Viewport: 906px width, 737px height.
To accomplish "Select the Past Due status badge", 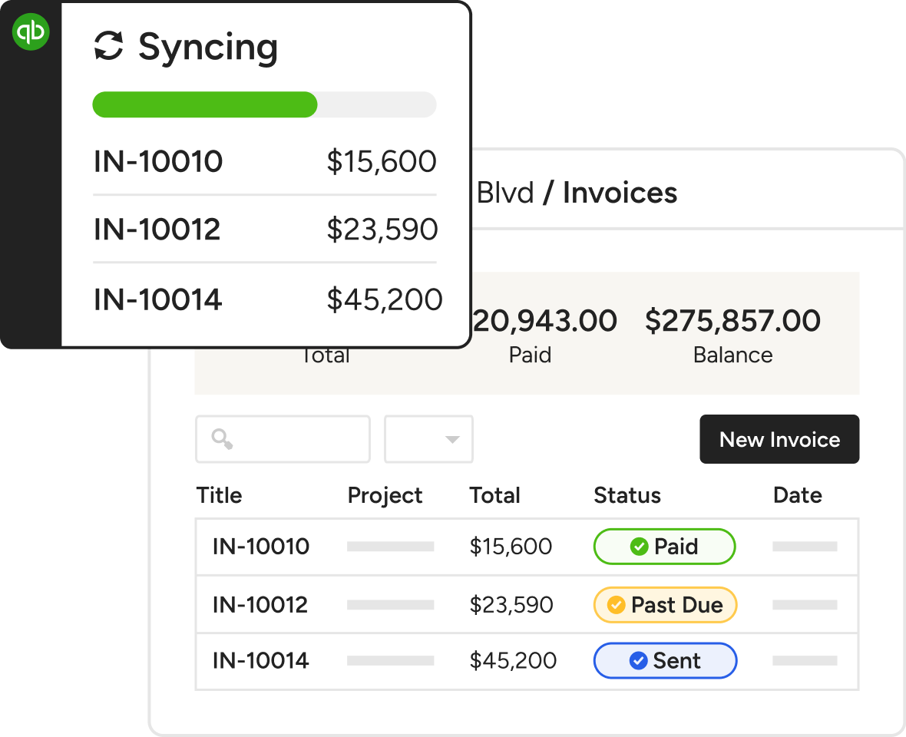I will (665, 605).
